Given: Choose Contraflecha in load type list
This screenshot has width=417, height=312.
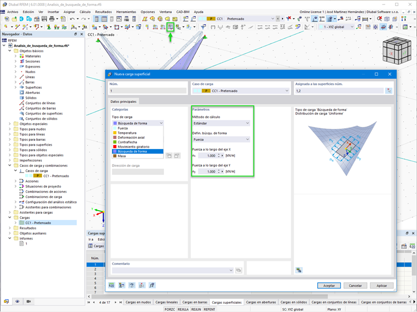Looking at the screenshot, I should (138, 142).
